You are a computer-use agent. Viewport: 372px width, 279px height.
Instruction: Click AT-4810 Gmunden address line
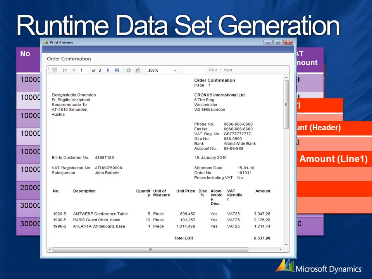pos(69,110)
